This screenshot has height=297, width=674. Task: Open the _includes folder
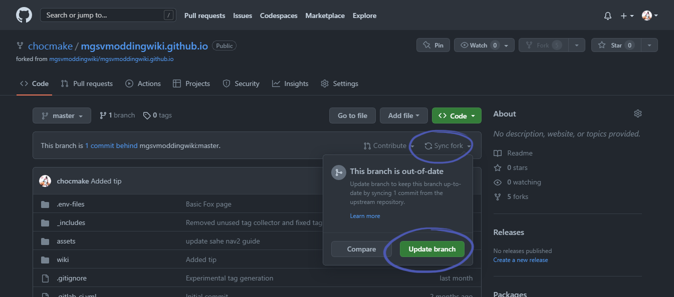pyautogui.click(x=71, y=222)
